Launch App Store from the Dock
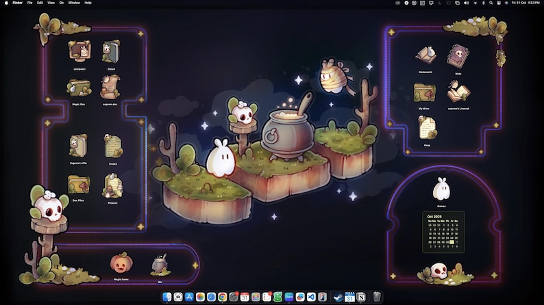The height and width of the screenshot is (305, 544). coord(189,297)
